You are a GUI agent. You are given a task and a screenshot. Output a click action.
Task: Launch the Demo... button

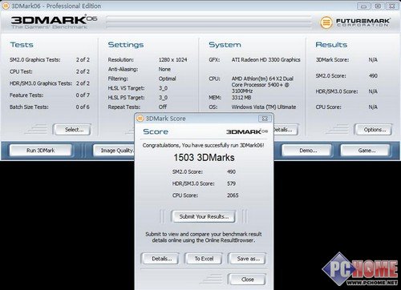coord(307,151)
